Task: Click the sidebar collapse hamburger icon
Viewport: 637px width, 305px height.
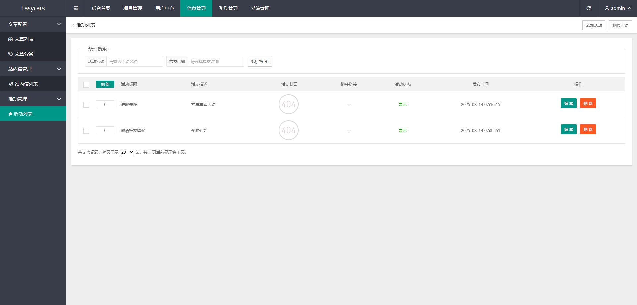Action: (x=76, y=8)
